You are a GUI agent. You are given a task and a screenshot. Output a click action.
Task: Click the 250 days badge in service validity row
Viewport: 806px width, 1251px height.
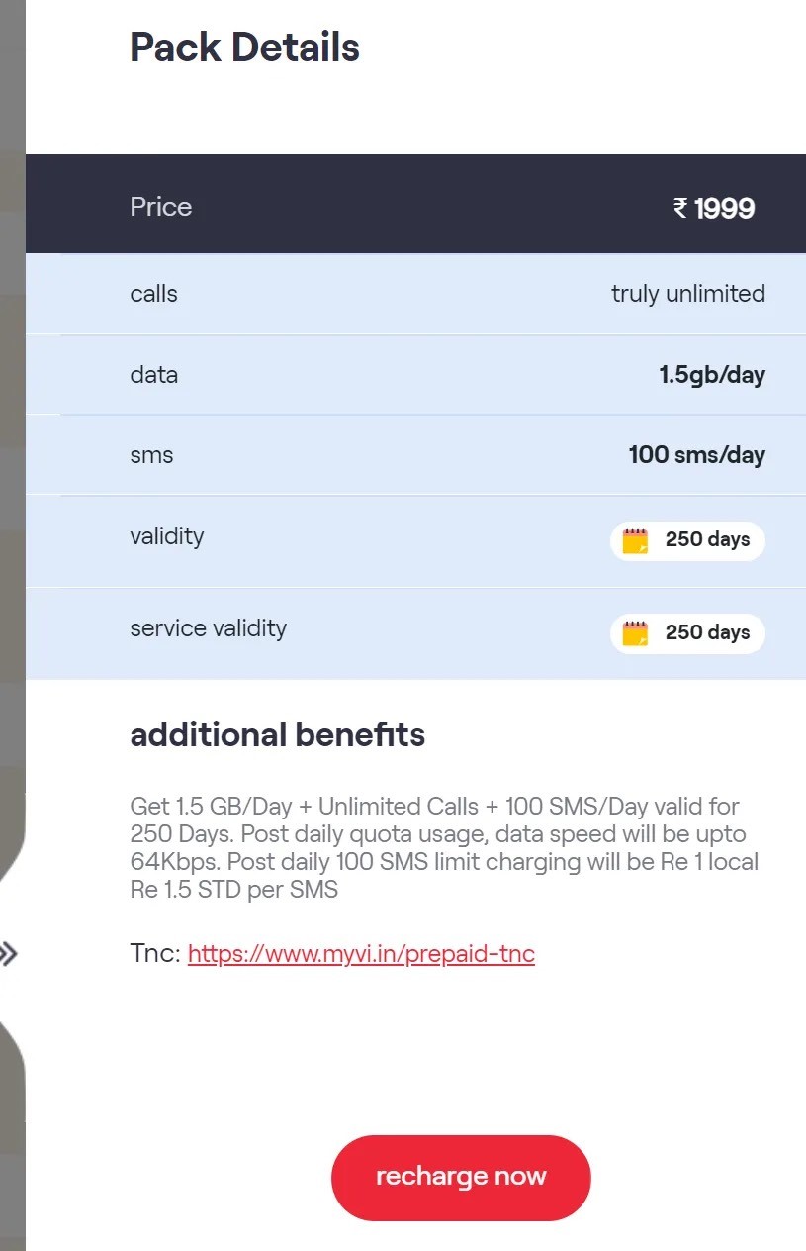(x=687, y=632)
